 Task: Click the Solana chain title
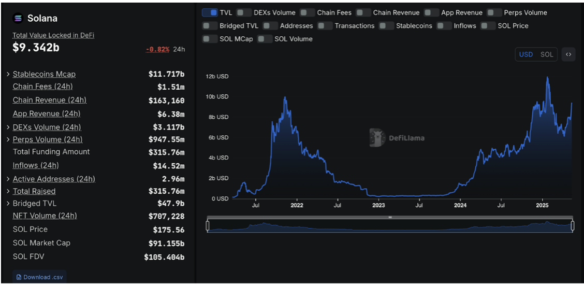pyautogui.click(x=42, y=18)
